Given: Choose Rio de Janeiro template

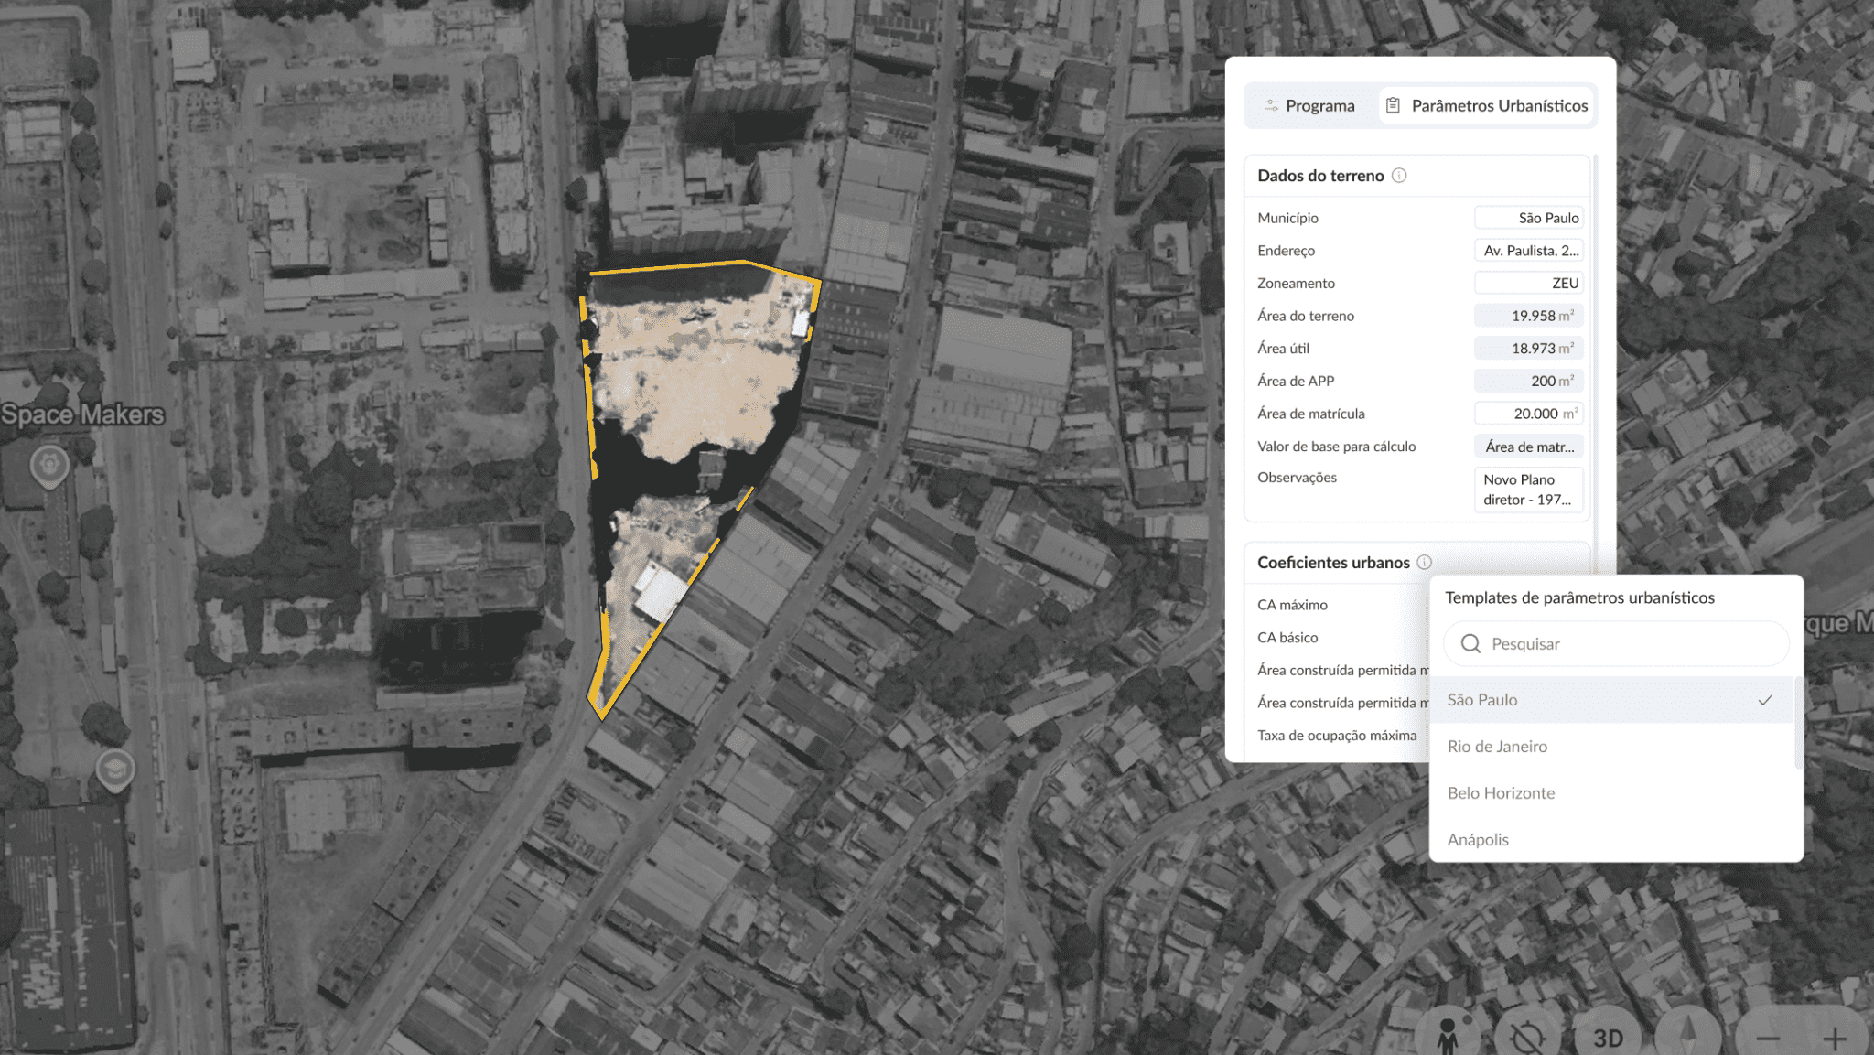Looking at the screenshot, I should pos(1610,747).
